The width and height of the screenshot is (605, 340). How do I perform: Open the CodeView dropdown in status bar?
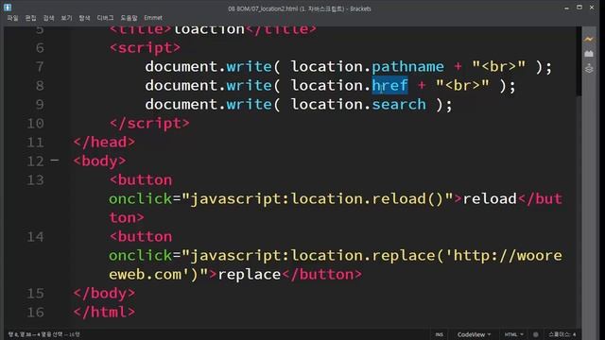pyautogui.click(x=474, y=334)
